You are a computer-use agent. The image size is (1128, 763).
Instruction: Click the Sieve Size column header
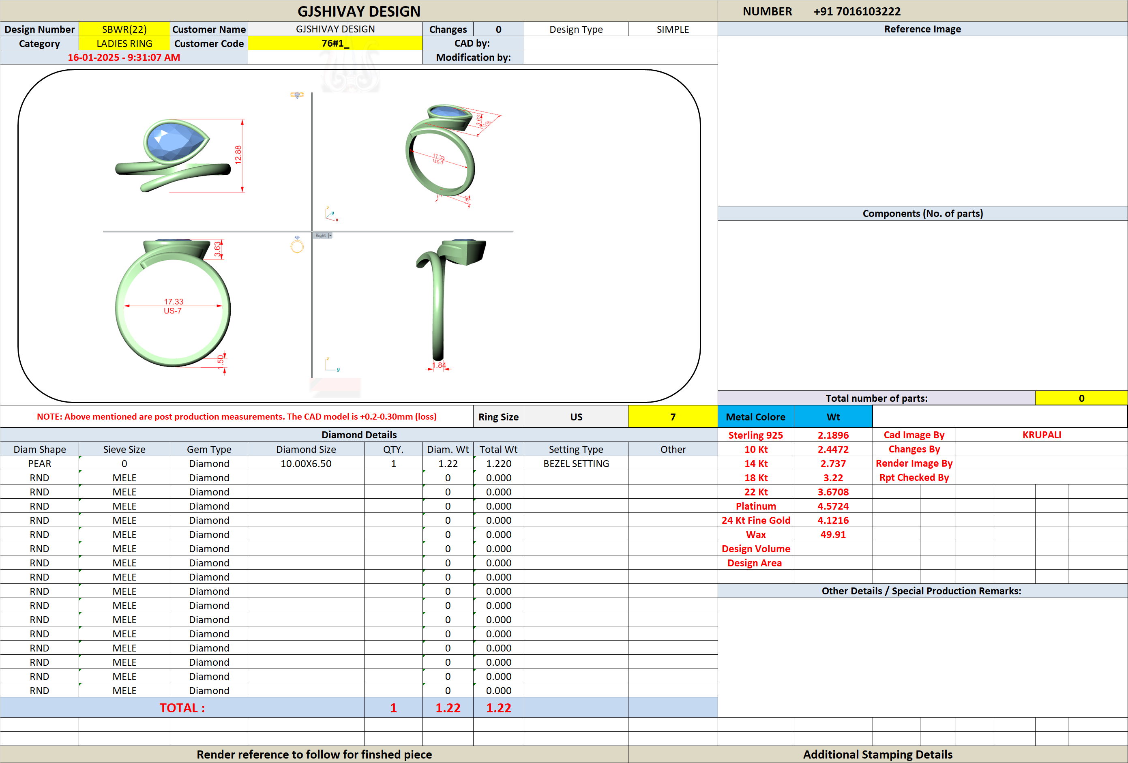coord(124,450)
